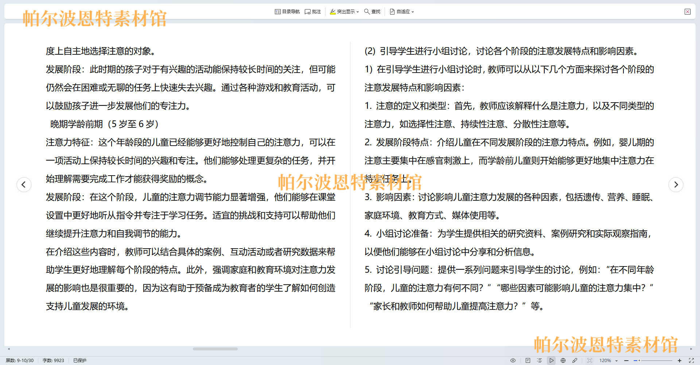Image resolution: width=700 pixels, height=365 pixels.
Task: Click the line 继续提升注意力和自我调节的能力。
Action: 114,234
